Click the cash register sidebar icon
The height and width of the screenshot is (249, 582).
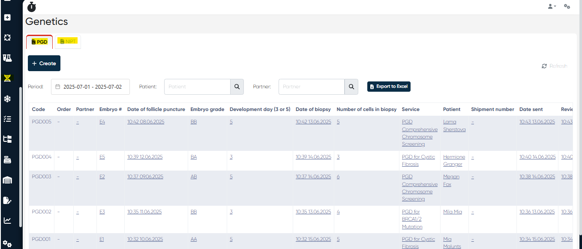pyautogui.click(x=7, y=160)
